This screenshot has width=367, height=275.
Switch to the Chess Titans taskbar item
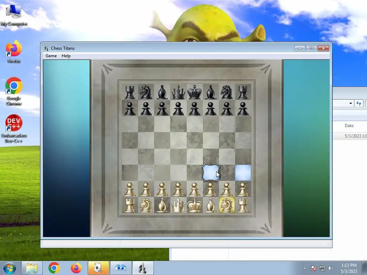(x=143, y=268)
